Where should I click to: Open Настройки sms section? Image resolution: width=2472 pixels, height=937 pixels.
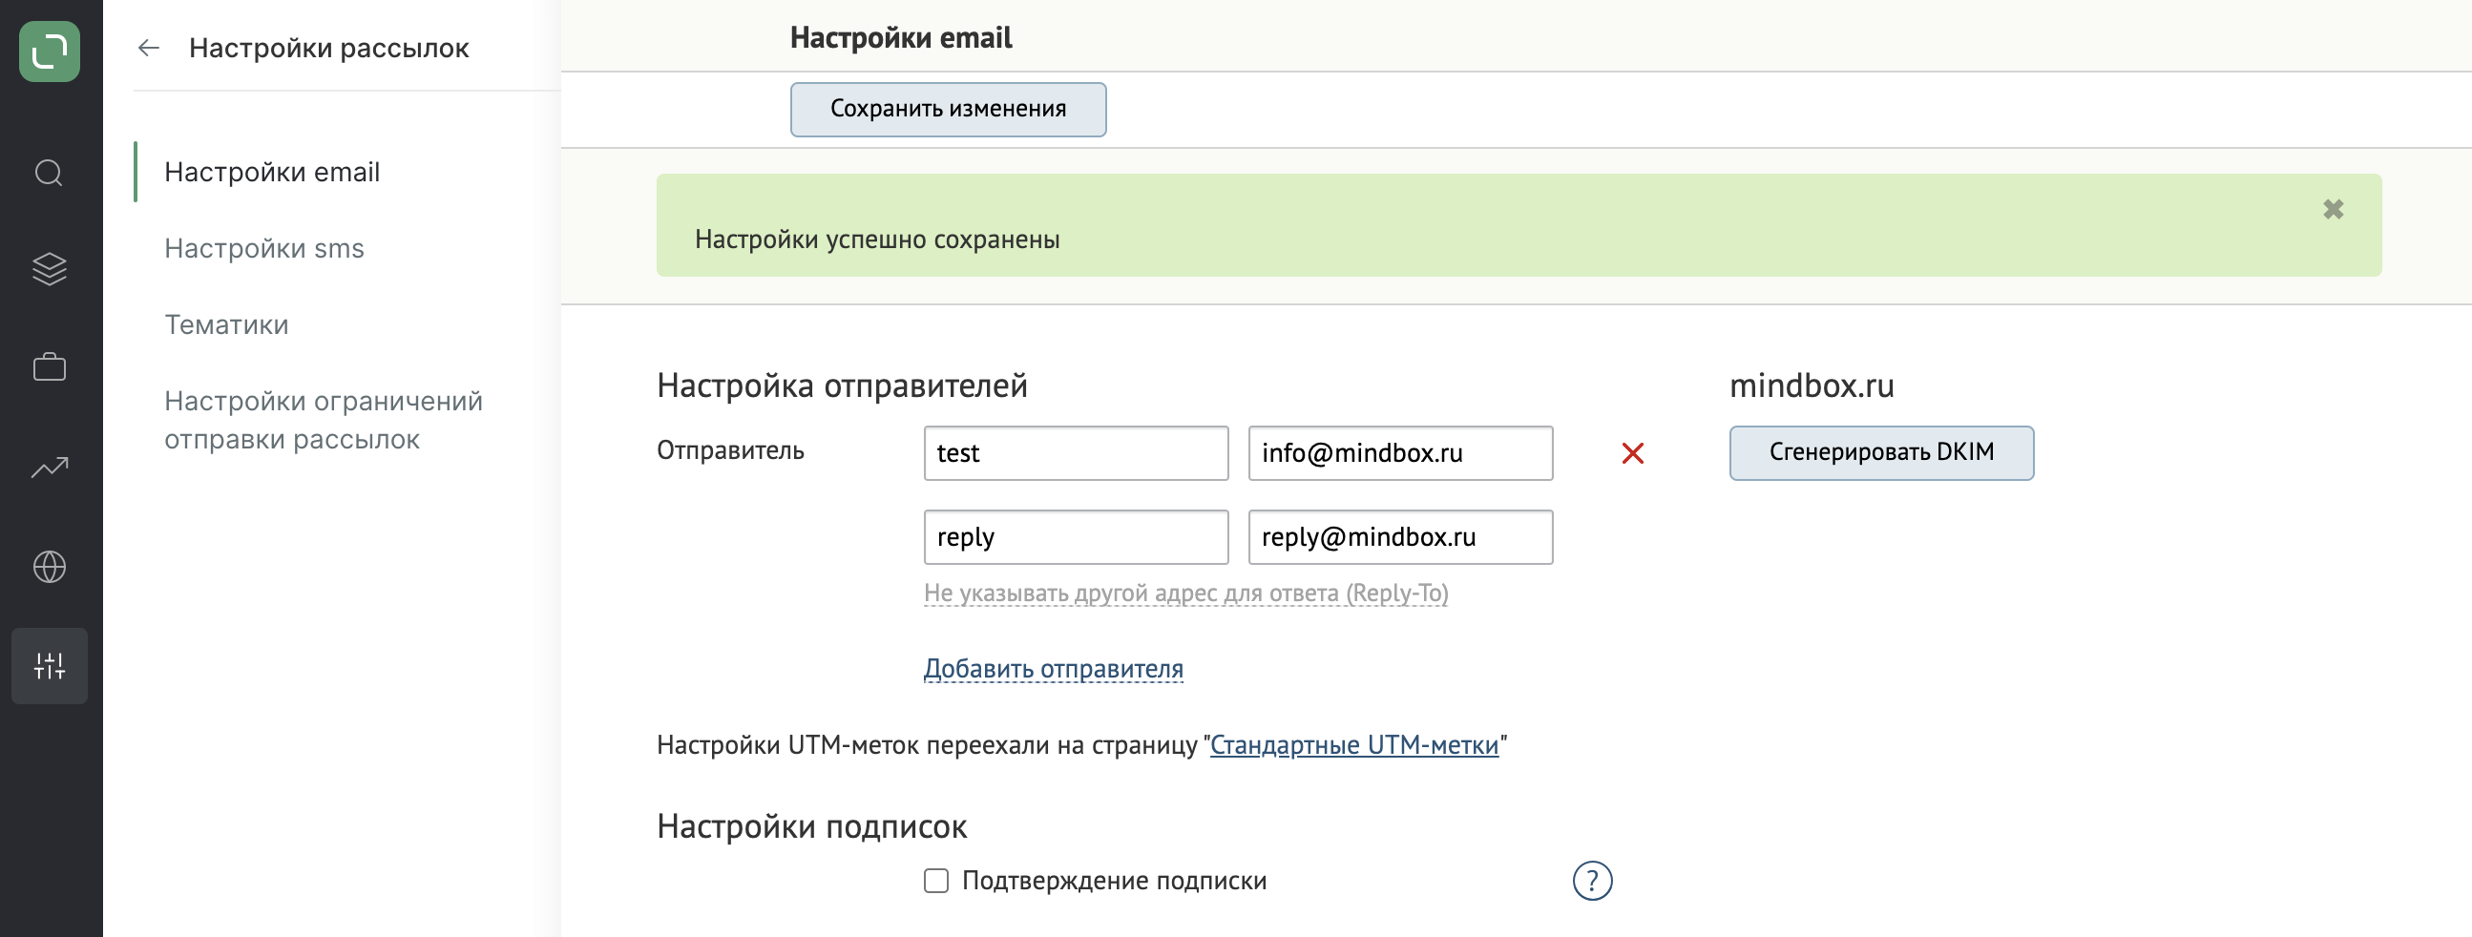263,249
